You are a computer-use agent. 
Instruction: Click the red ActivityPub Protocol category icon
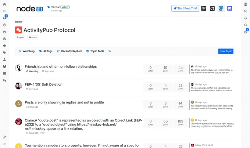pyautogui.click(x=19, y=30)
